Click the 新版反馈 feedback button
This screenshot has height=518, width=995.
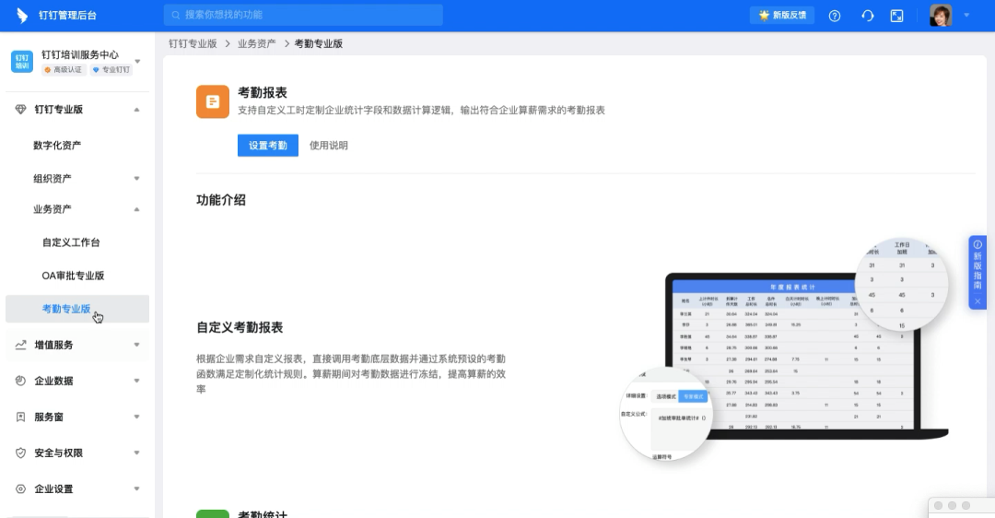point(782,16)
